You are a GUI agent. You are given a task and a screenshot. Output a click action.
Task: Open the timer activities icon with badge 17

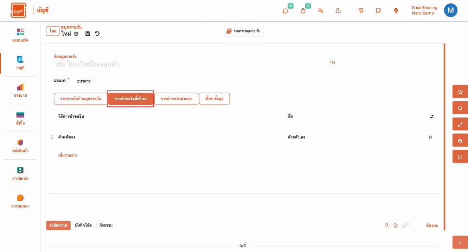tap(303, 11)
